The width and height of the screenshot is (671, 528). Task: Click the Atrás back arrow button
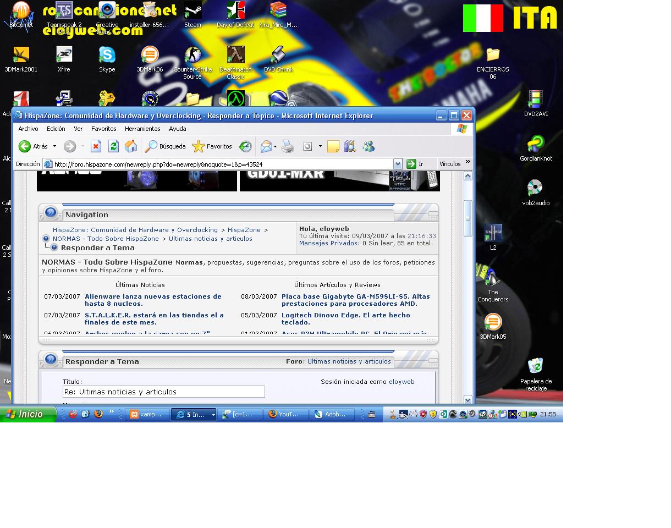[x=25, y=146]
